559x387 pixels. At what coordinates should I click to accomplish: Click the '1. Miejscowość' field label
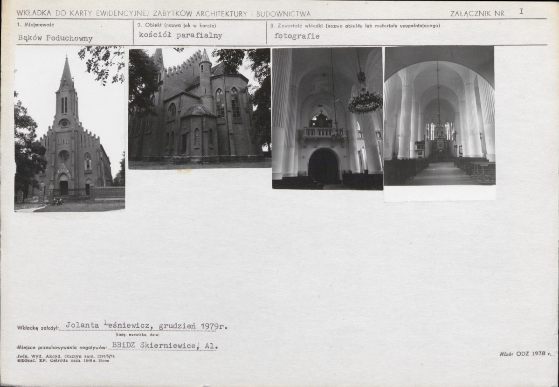[x=35, y=25]
